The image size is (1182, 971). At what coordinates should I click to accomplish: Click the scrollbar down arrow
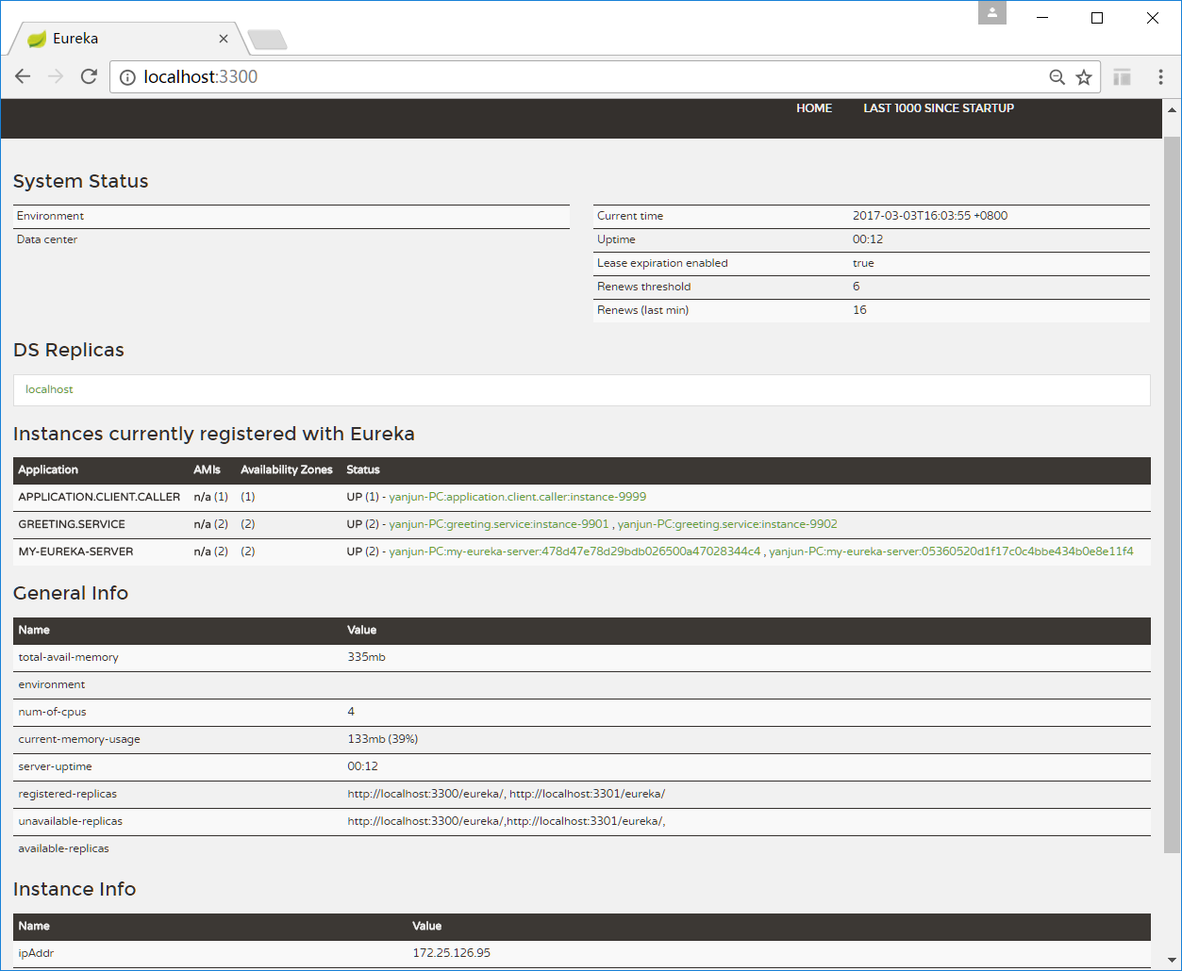tap(1172, 960)
